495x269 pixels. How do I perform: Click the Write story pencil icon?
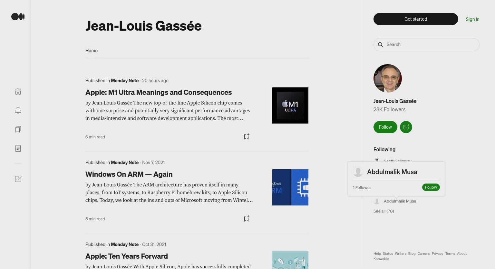click(x=18, y=179)
